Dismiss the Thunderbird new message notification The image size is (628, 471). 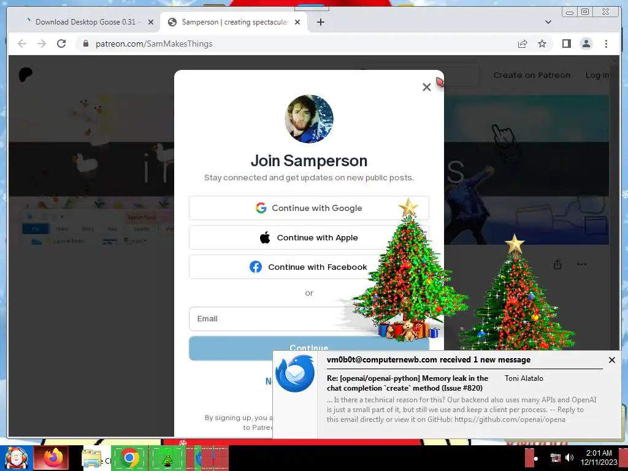611,360
